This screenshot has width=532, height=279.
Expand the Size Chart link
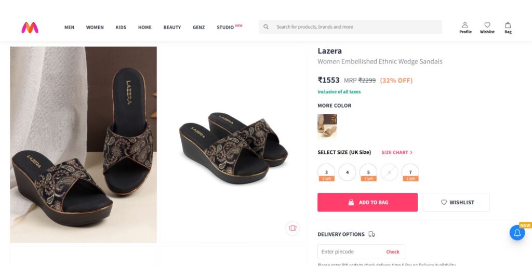point(397,153)
